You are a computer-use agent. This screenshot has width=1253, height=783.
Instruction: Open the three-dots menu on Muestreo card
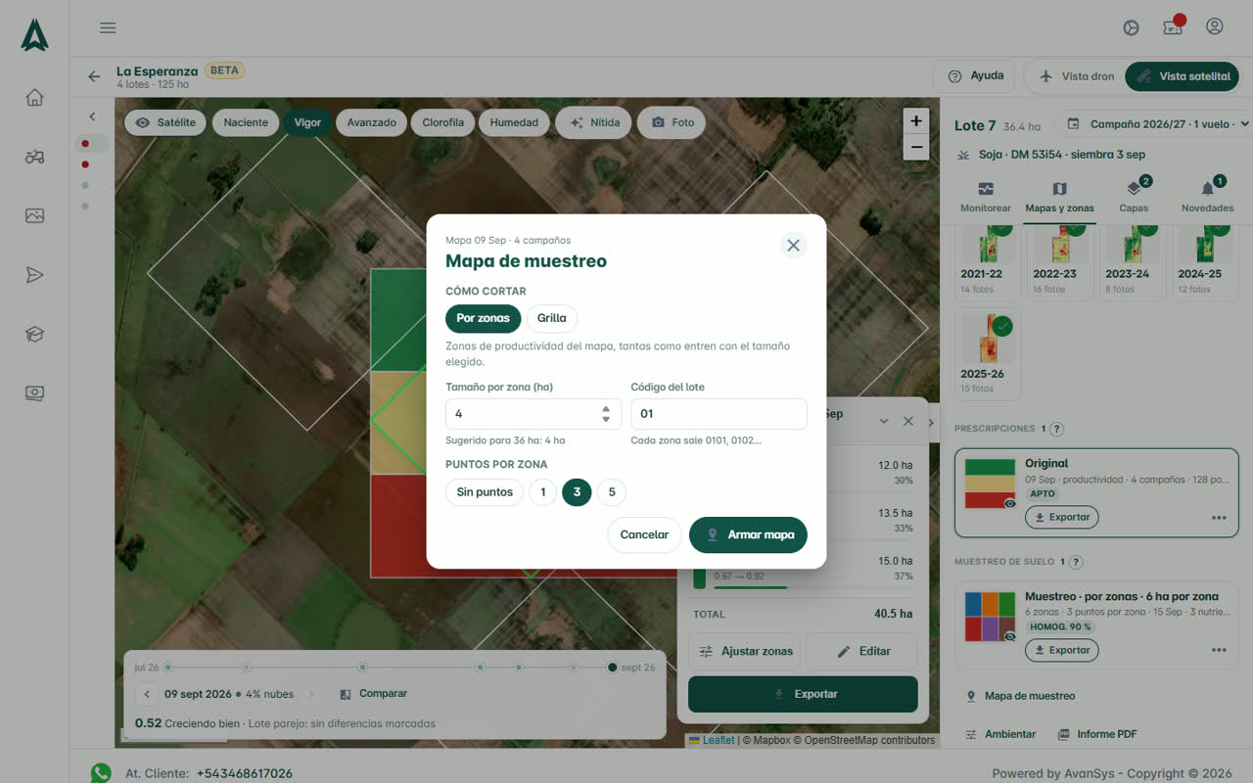click(1219, 650)
